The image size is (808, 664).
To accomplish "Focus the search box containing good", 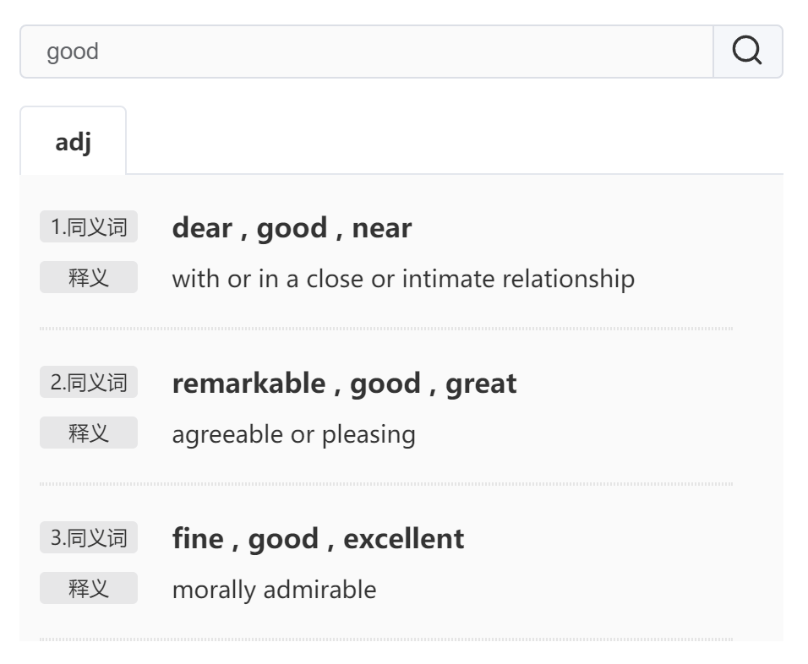I will point(366,52).
